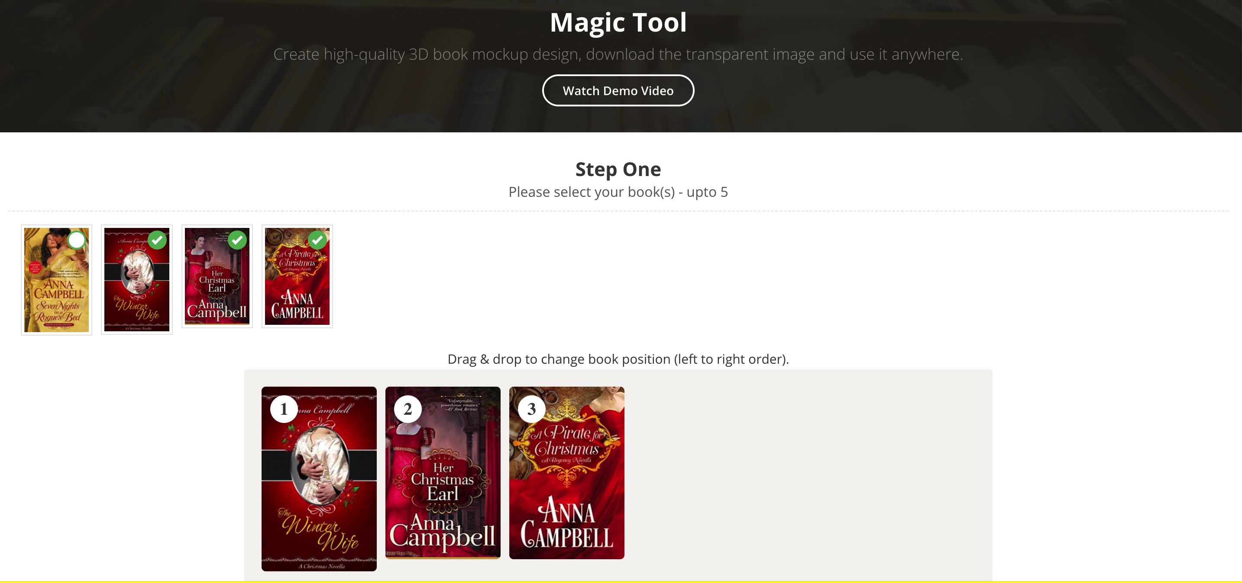Click Her Christmas Earl thumbnail in selection row
Image resolution: width=1242 pixels, height=583 pixels.
(x=217, y=276)
